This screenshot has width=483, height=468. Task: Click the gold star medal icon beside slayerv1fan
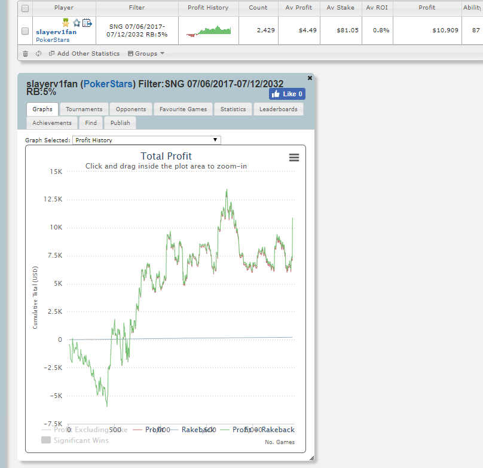point(66,23)
